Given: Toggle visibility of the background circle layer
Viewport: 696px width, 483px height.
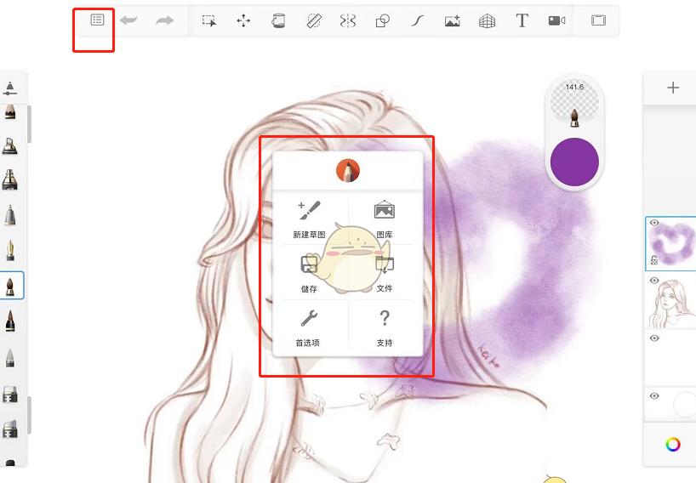Looking at the screenshot, I should (x=654, y=396).
